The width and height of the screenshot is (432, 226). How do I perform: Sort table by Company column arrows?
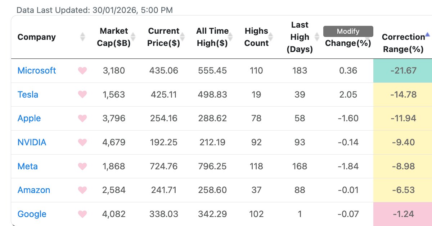click(x=82, y=37)
